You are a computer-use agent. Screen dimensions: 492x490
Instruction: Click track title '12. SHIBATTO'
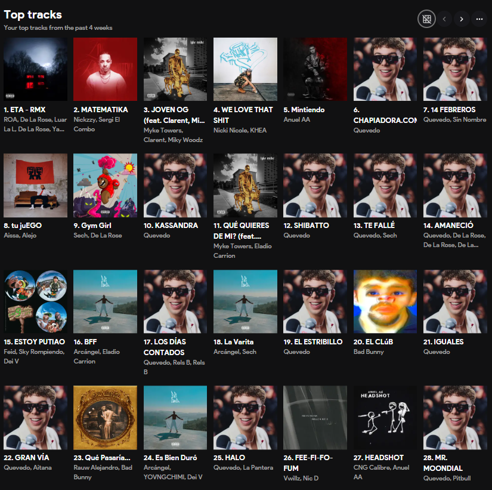coord(307,226)
